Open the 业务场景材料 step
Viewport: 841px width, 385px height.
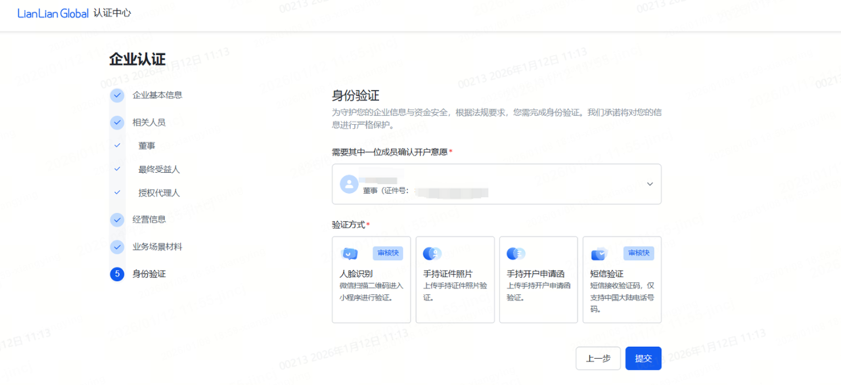click(x=157, y=247)
